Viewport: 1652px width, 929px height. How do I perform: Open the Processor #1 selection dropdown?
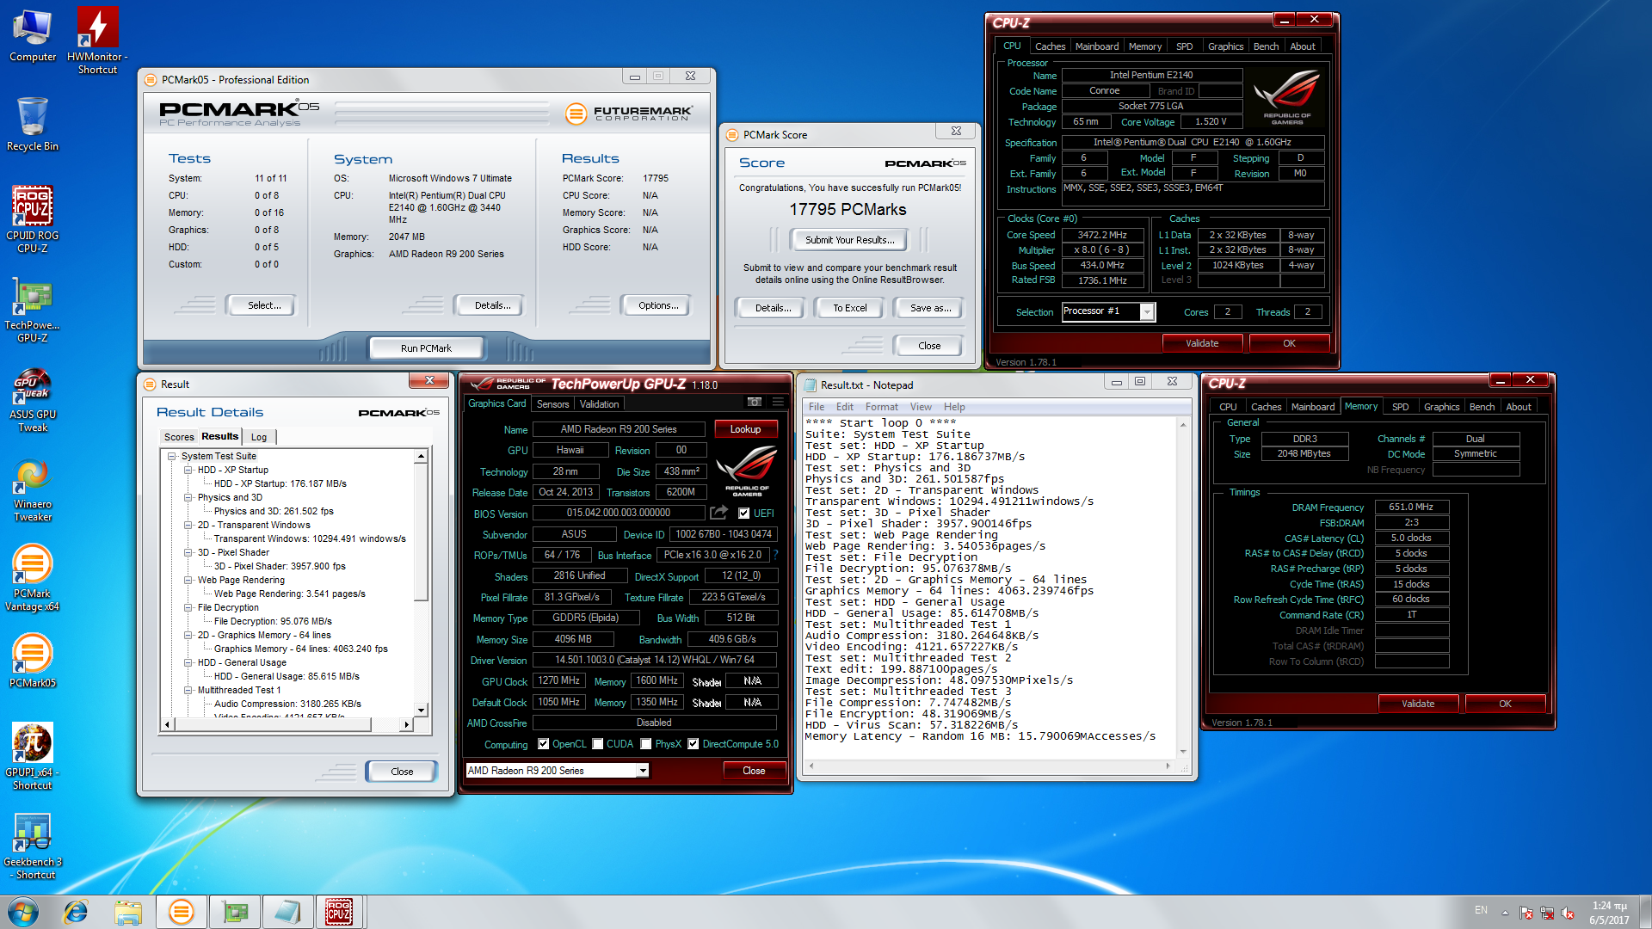tap(1146, 312)
